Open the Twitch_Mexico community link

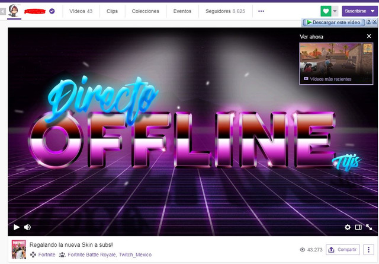point(135,255)
